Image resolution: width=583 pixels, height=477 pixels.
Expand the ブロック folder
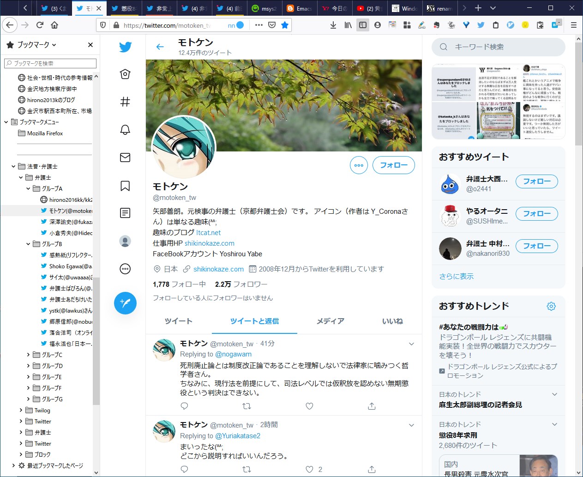(x=21, y=454)
